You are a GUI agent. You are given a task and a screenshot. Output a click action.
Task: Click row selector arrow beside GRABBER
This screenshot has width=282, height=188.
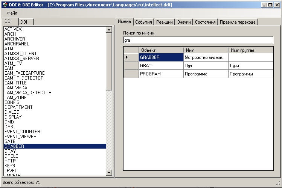(x=127, y=57)
